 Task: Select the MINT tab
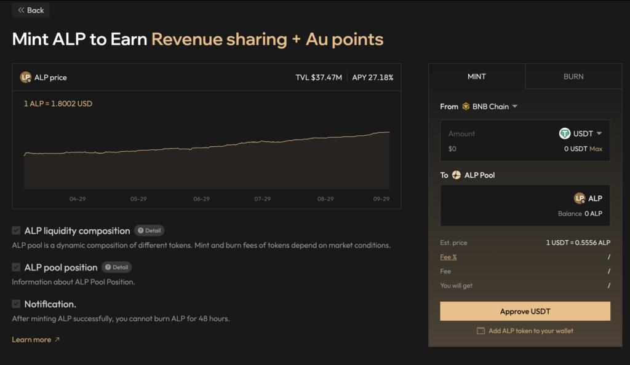pos(477,77)
